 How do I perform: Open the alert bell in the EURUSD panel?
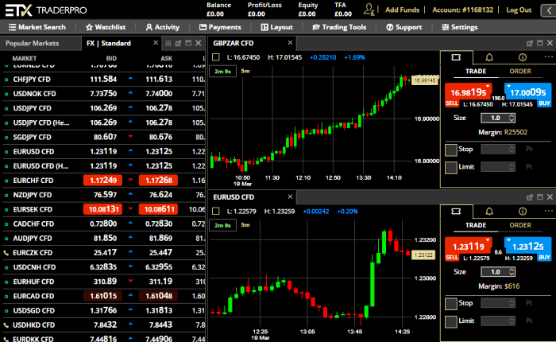tap(489, 212)
